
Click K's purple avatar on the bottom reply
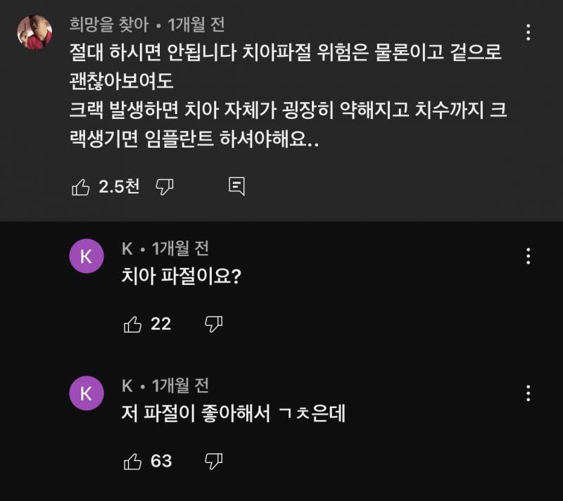click(86, 393)
